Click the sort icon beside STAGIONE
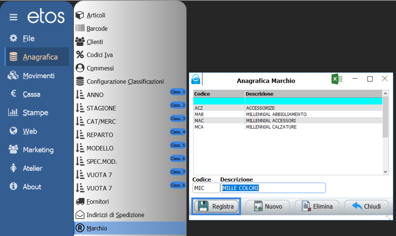The image size is (396, 236). pyautogui.click(x=80, y=108)
